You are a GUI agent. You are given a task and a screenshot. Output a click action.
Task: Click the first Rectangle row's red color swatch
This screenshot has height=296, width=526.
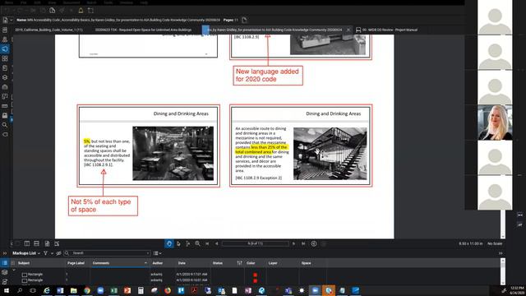pyautogui.click(x=256, y=275)
